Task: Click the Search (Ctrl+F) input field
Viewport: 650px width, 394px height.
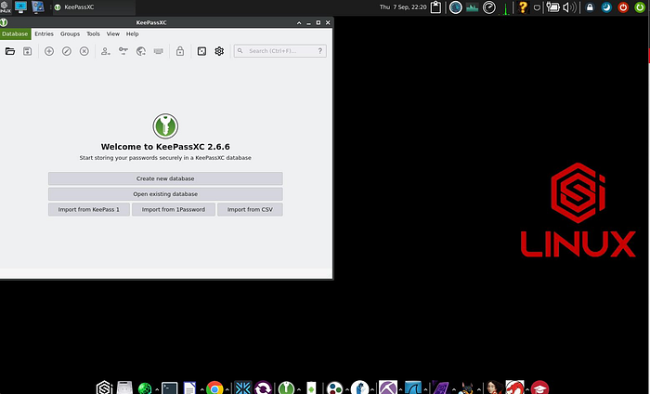Action: pos(279,51)
